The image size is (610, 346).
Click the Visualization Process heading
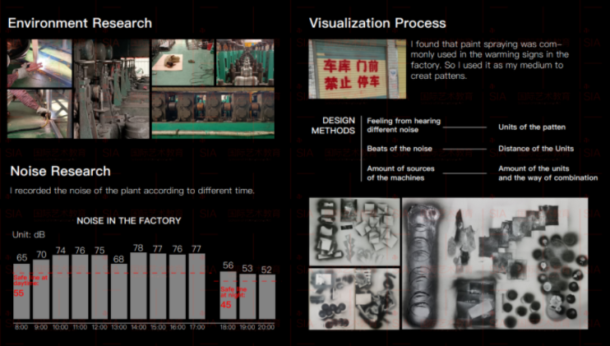pos(377,23)
